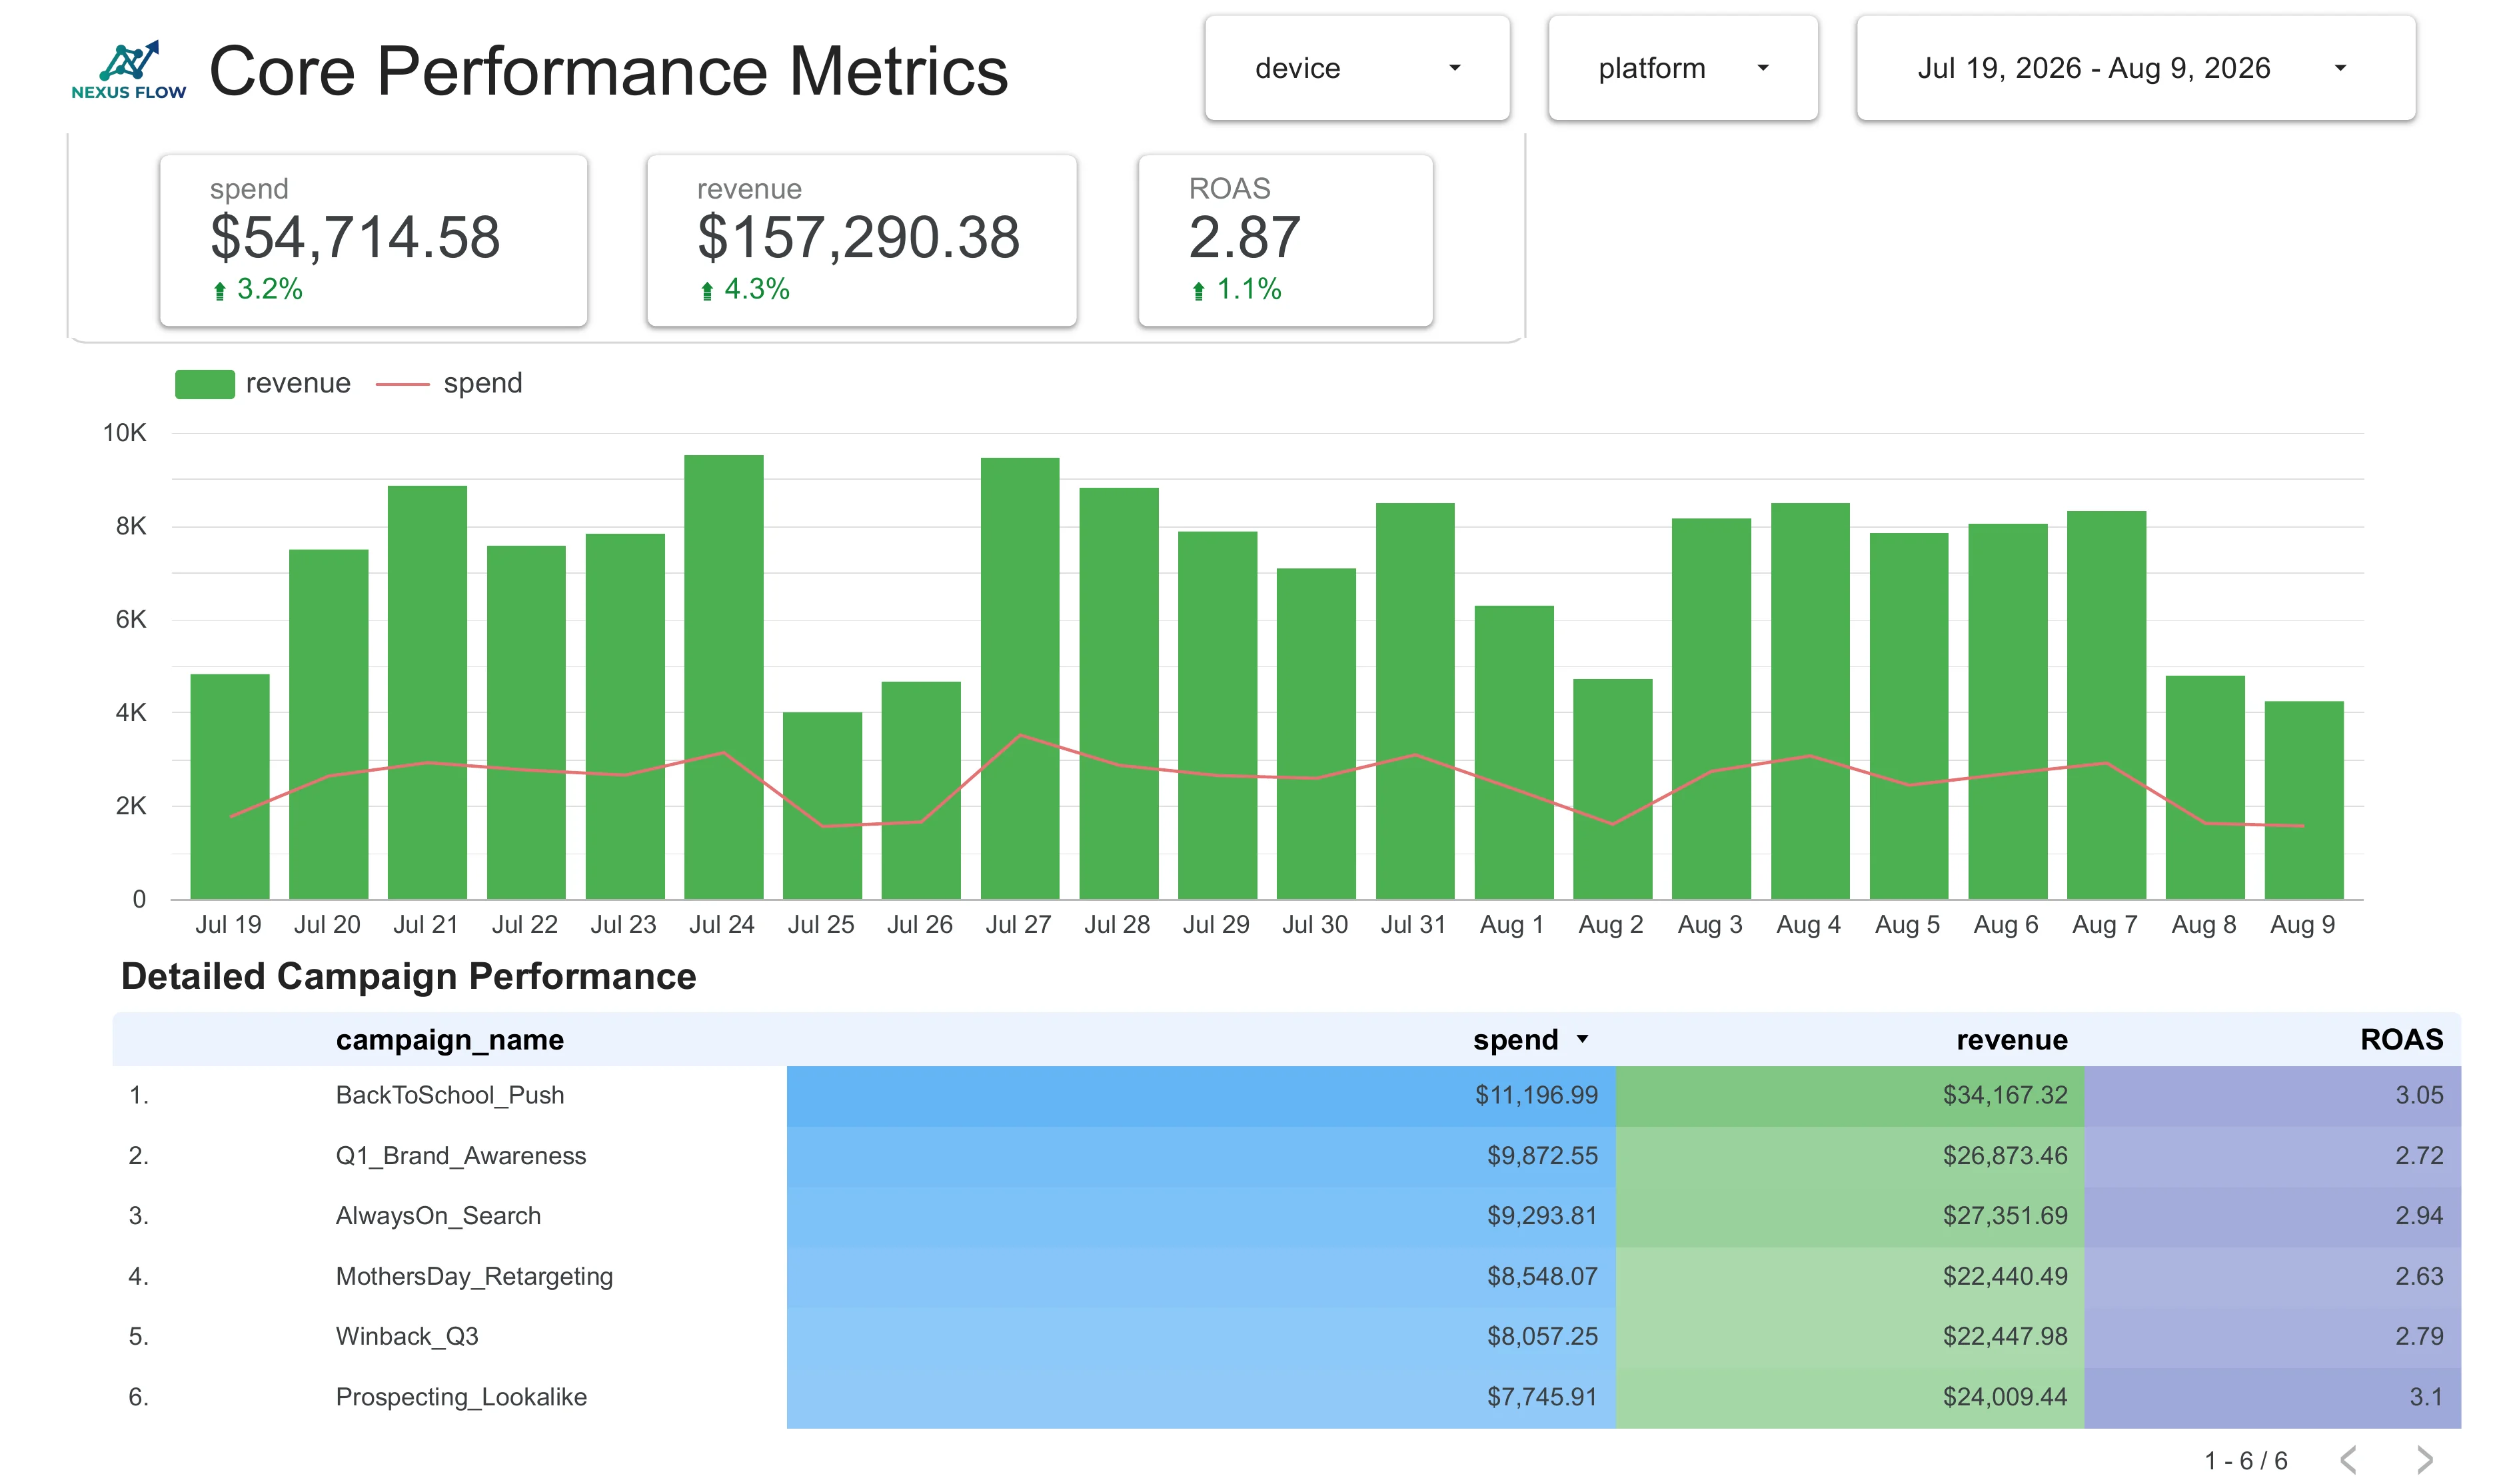Click the revenue scorecard
The height and width of the screenshot is (1484, 2499).
[861, 240]
